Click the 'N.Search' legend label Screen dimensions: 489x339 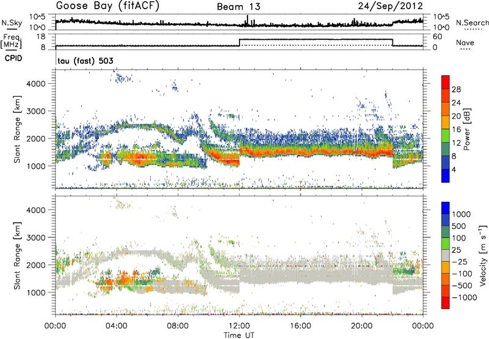click(472, 23)
